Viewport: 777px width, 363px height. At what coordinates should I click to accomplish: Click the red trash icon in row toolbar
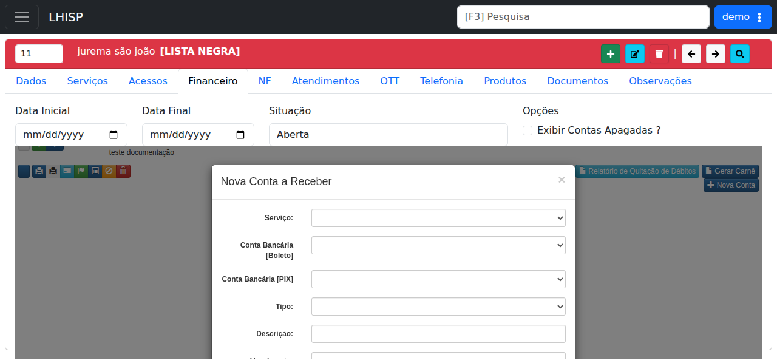(123, 171)
